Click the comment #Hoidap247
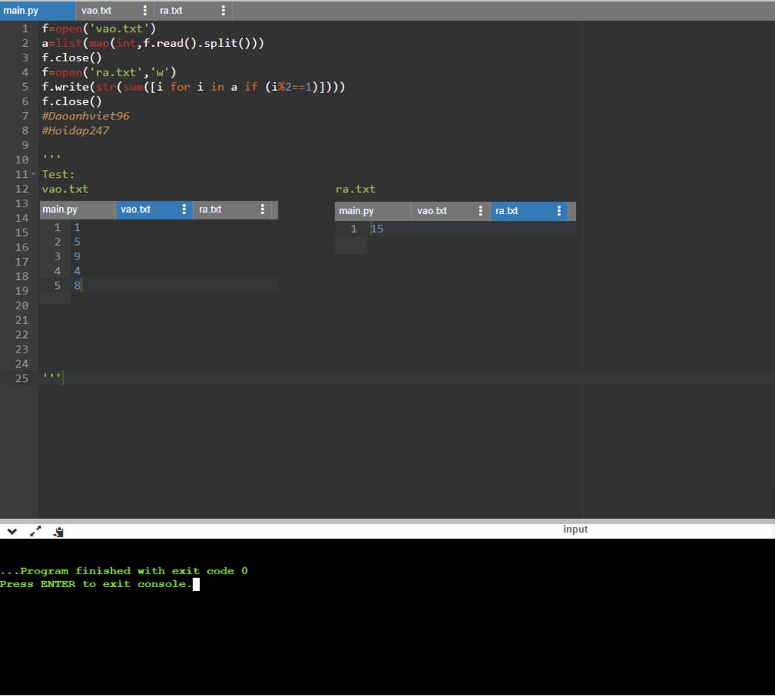Screen dimensions: 775x696 point(76,131)
